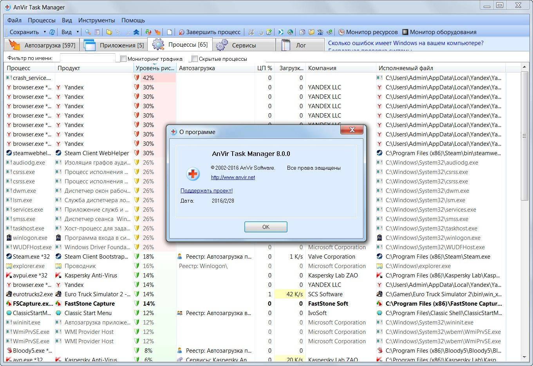Screen dimensions: 533x366
Task: Click the blue refresh arrows toolbar icon
Action: point(52,32)
